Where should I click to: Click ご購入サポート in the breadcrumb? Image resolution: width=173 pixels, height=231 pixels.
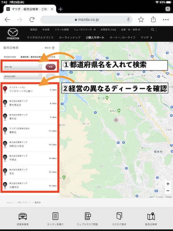23,203
